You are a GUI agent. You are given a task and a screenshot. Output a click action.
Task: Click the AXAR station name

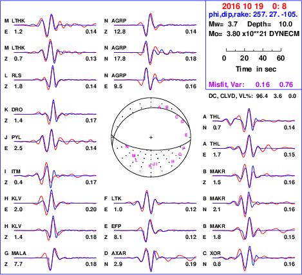[x=118, y=253]
